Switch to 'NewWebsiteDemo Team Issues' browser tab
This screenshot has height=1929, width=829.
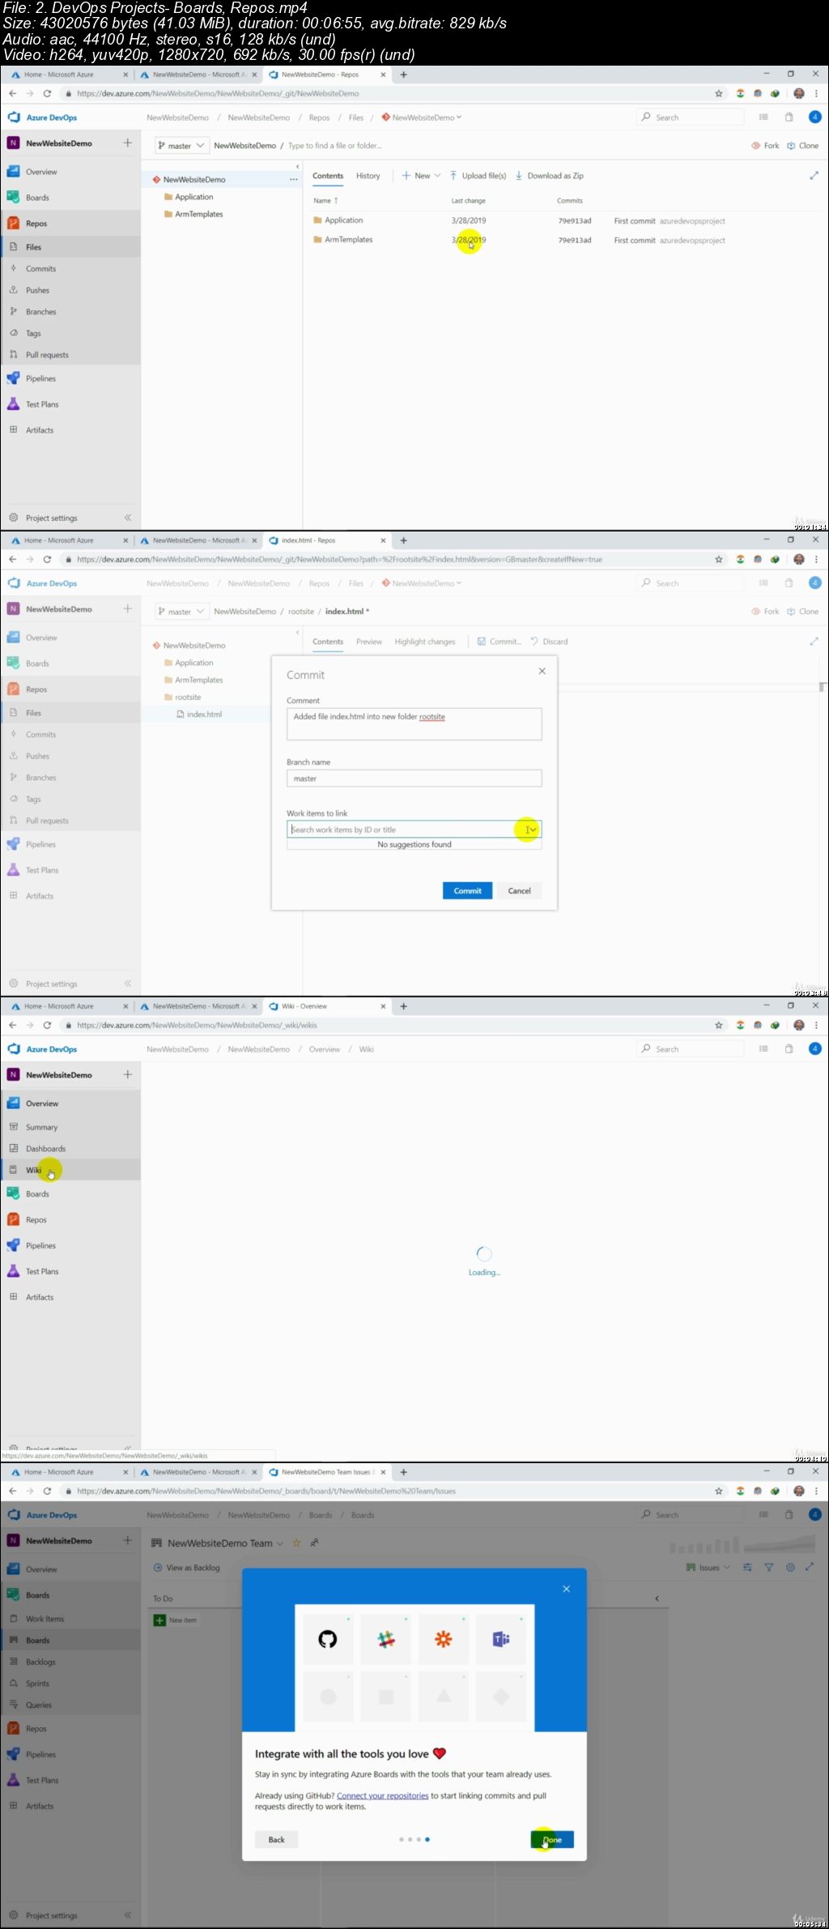(325, 1472)
